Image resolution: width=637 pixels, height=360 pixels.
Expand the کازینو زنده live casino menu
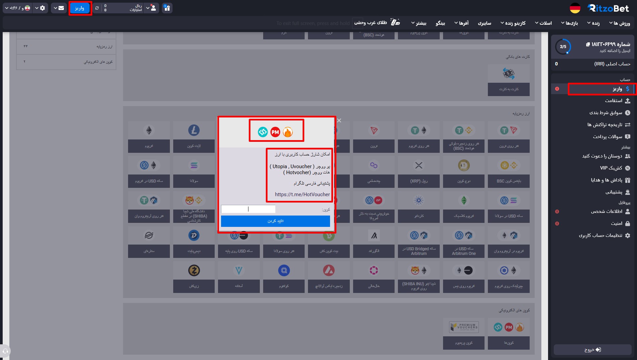tap(513, 23)
